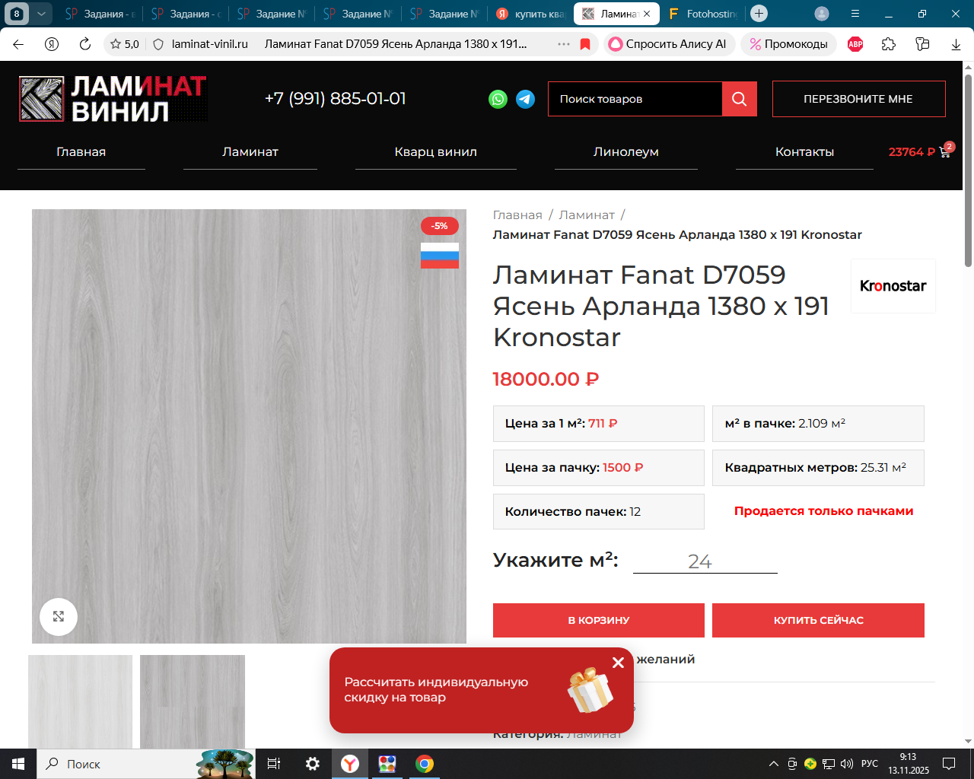Image resolution: width=974 pixels, height=779 pixels.
Task: Switch to the Fotohosting tab
Action: 702,14
